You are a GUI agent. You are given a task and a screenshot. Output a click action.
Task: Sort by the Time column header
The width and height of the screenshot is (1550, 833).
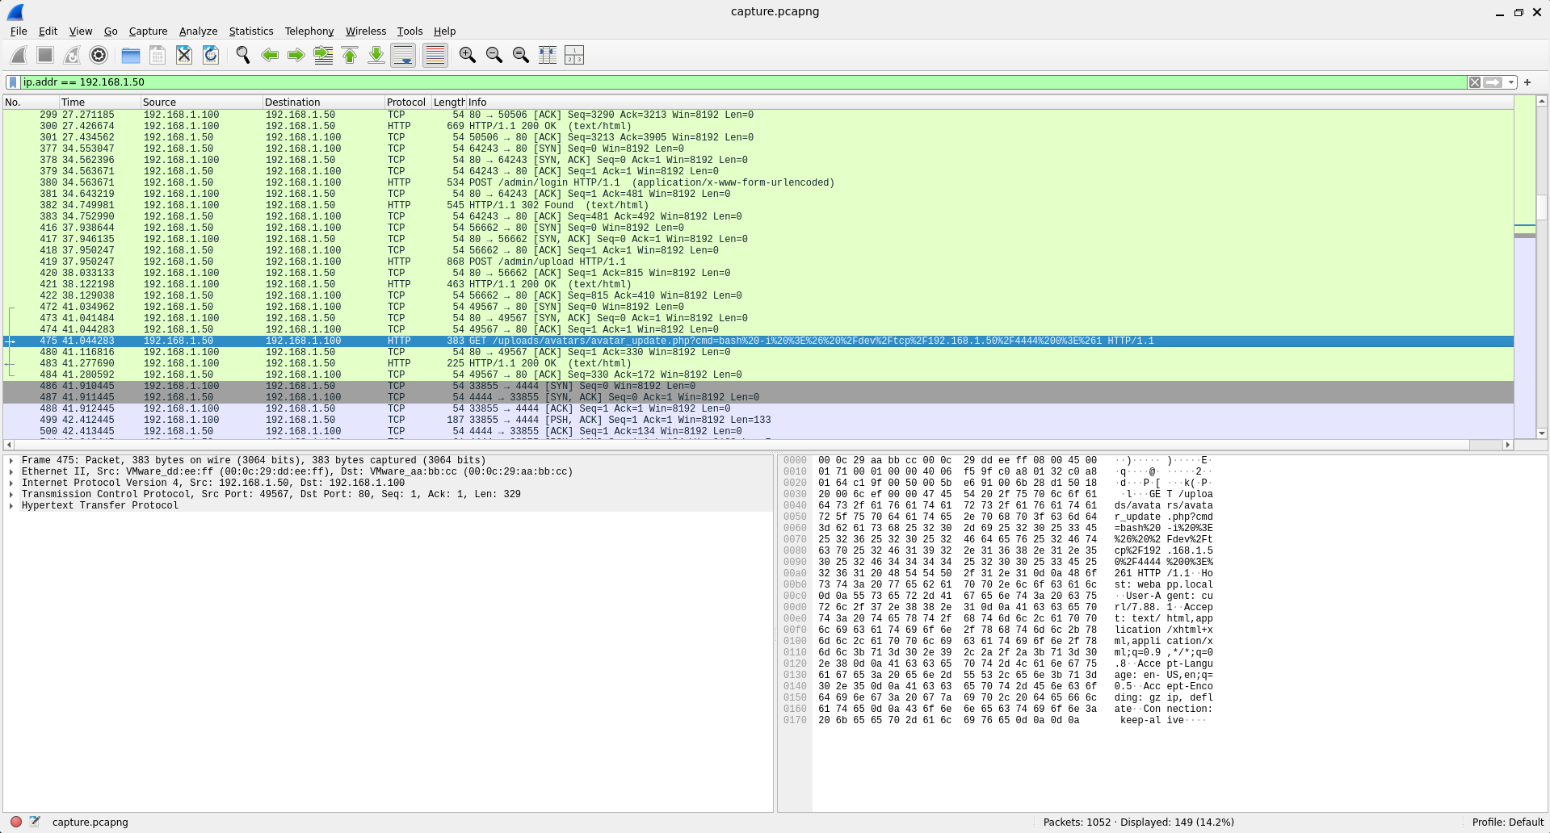point(99,103)
